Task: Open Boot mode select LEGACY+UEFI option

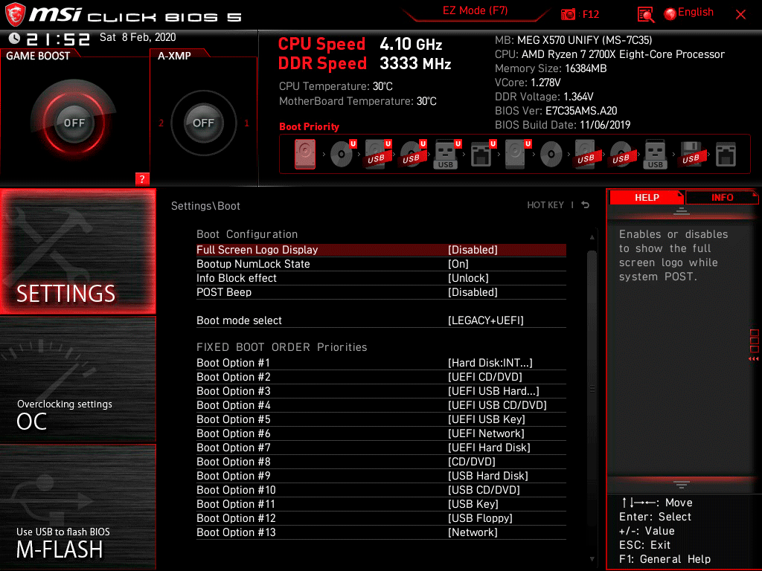Action: (x=485, y=320)
